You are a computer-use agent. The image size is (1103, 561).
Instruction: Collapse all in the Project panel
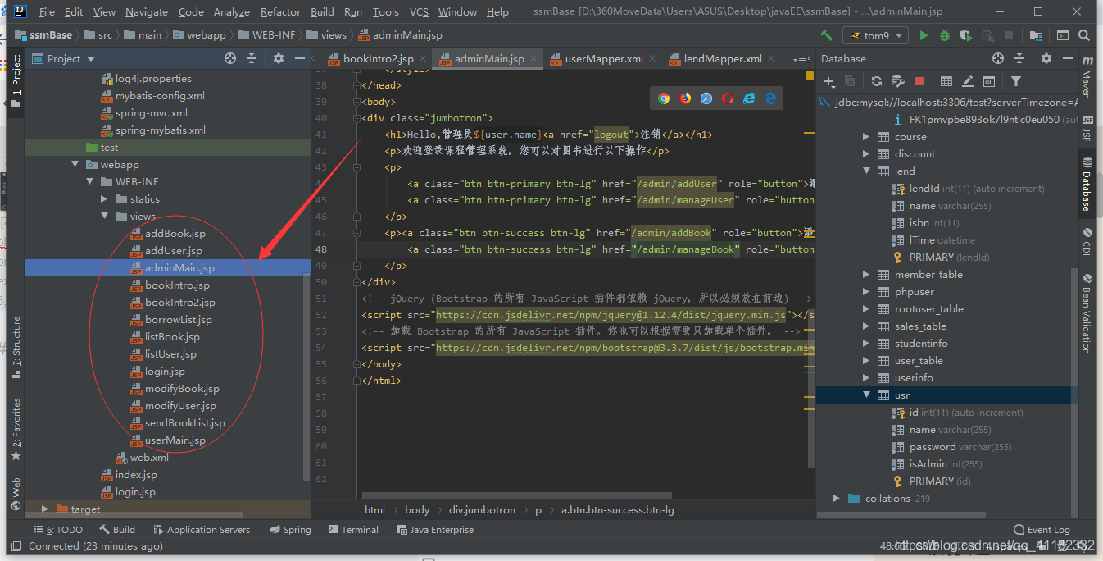point(252,58)
